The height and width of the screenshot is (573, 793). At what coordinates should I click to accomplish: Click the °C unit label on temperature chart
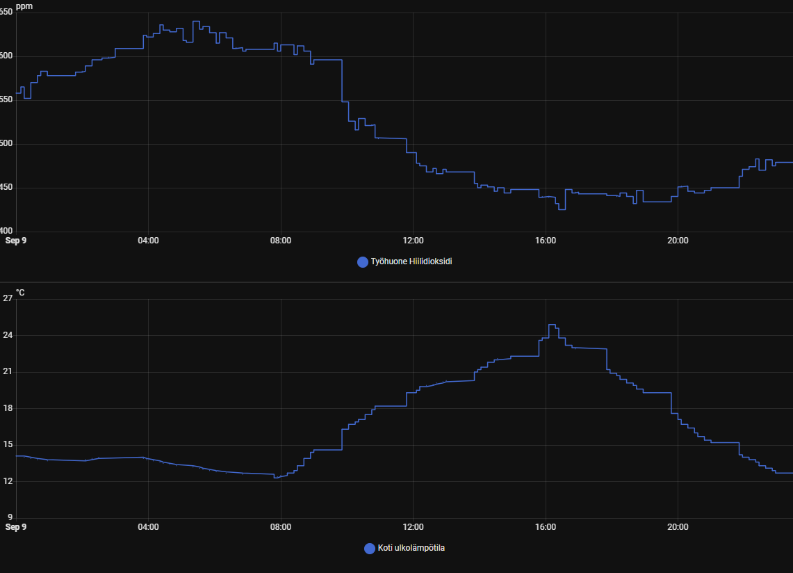(x=20, y=293)
